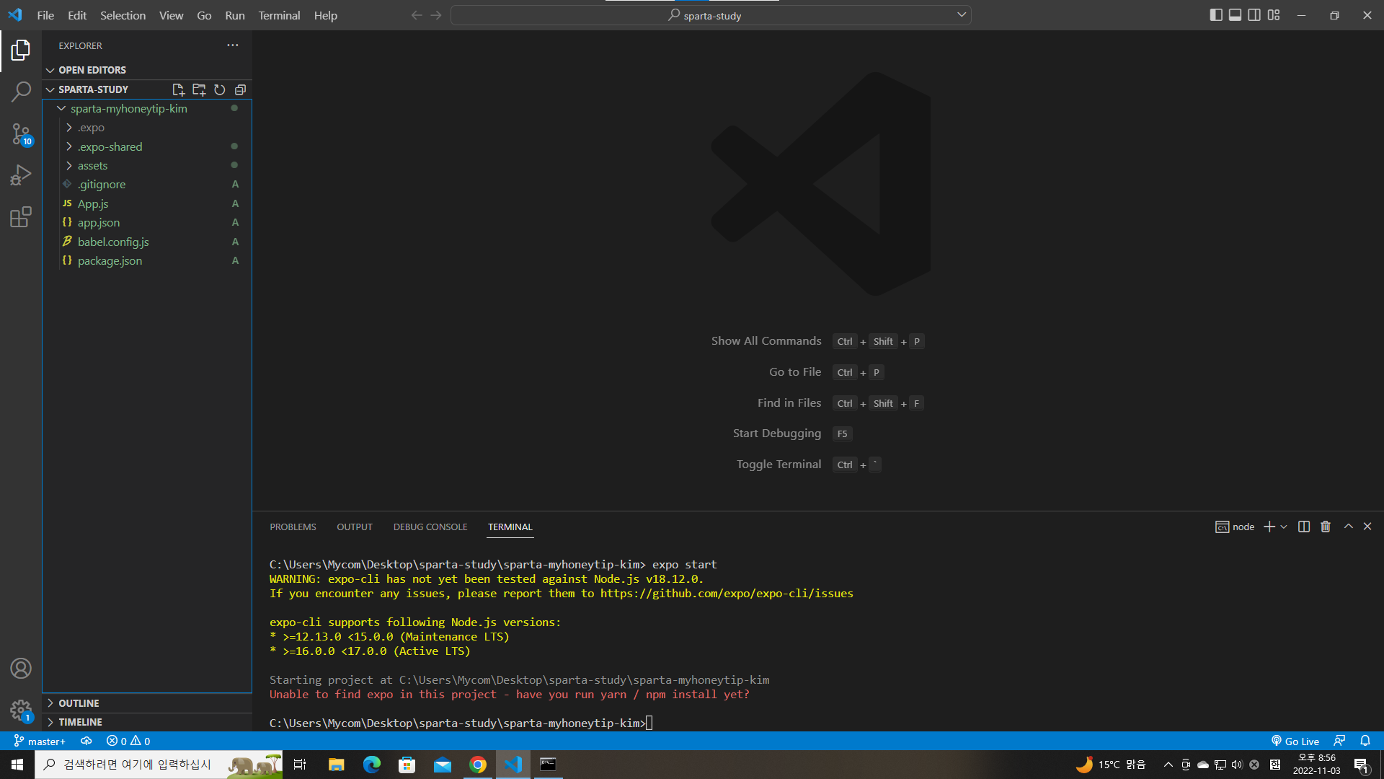Go back in navigation history
The image size is (1384, 779).
coord(417,15)
